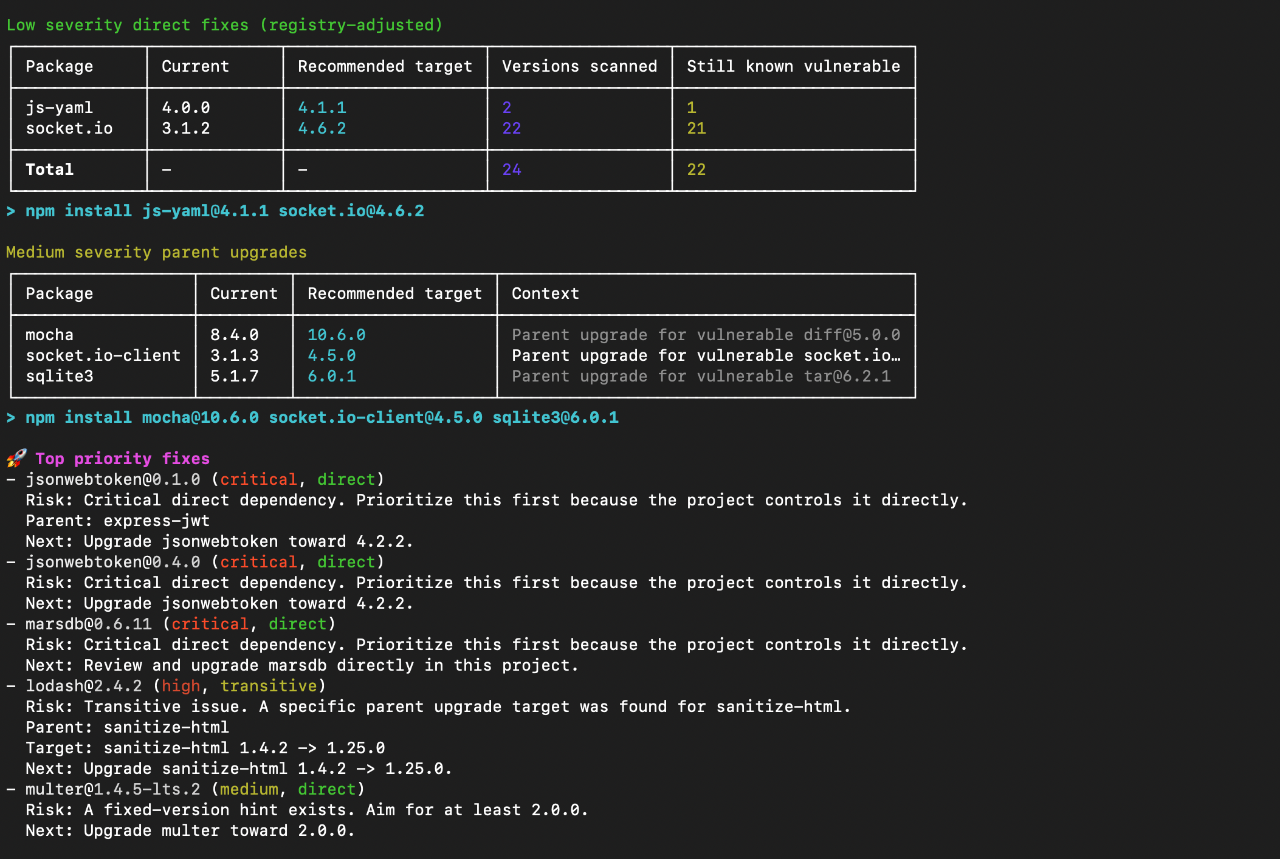Click the 'Parent: express-jwt' line

[x=118, y=521]
